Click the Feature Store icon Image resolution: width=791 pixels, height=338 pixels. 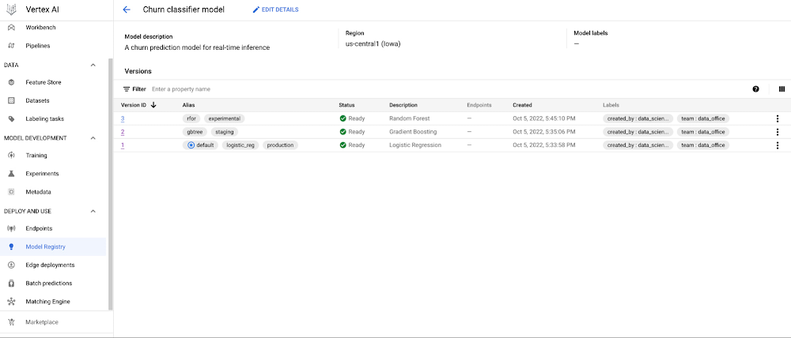pos(11,82)
